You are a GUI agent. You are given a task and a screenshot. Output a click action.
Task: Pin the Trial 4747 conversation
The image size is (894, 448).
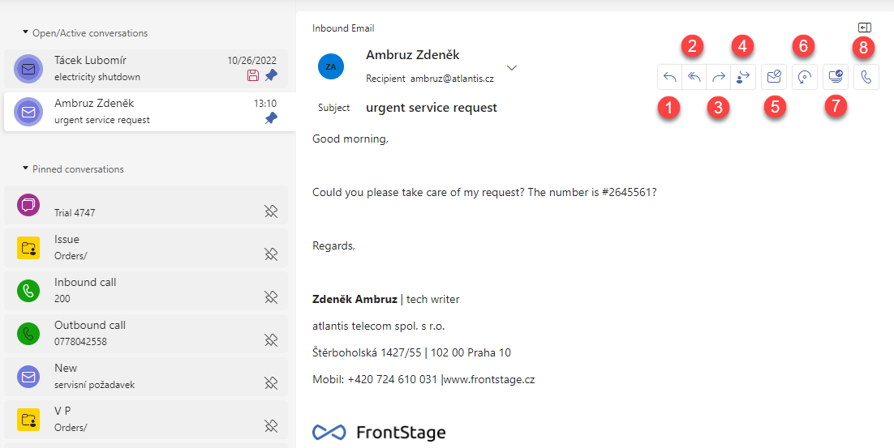click(271, 211)
